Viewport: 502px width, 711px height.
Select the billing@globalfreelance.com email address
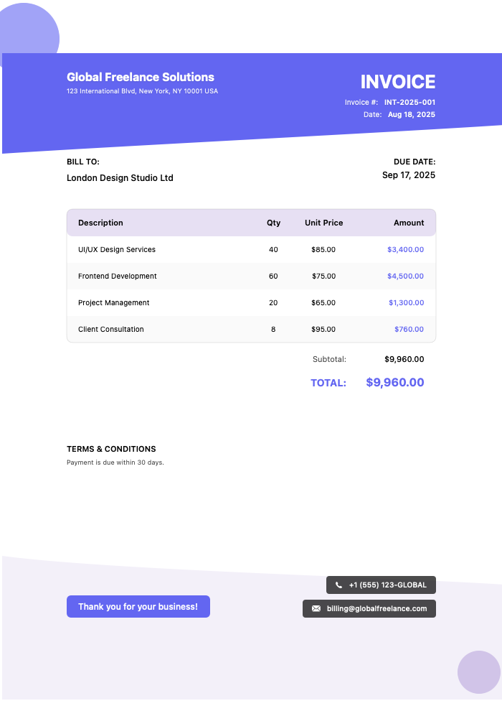376,608
